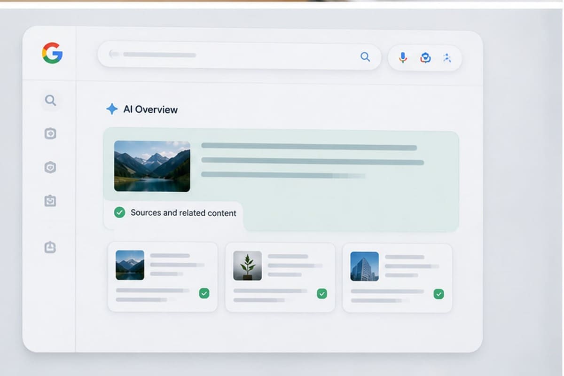Click the Google logo
564x376 pixels.
click(x=52, y=53)
